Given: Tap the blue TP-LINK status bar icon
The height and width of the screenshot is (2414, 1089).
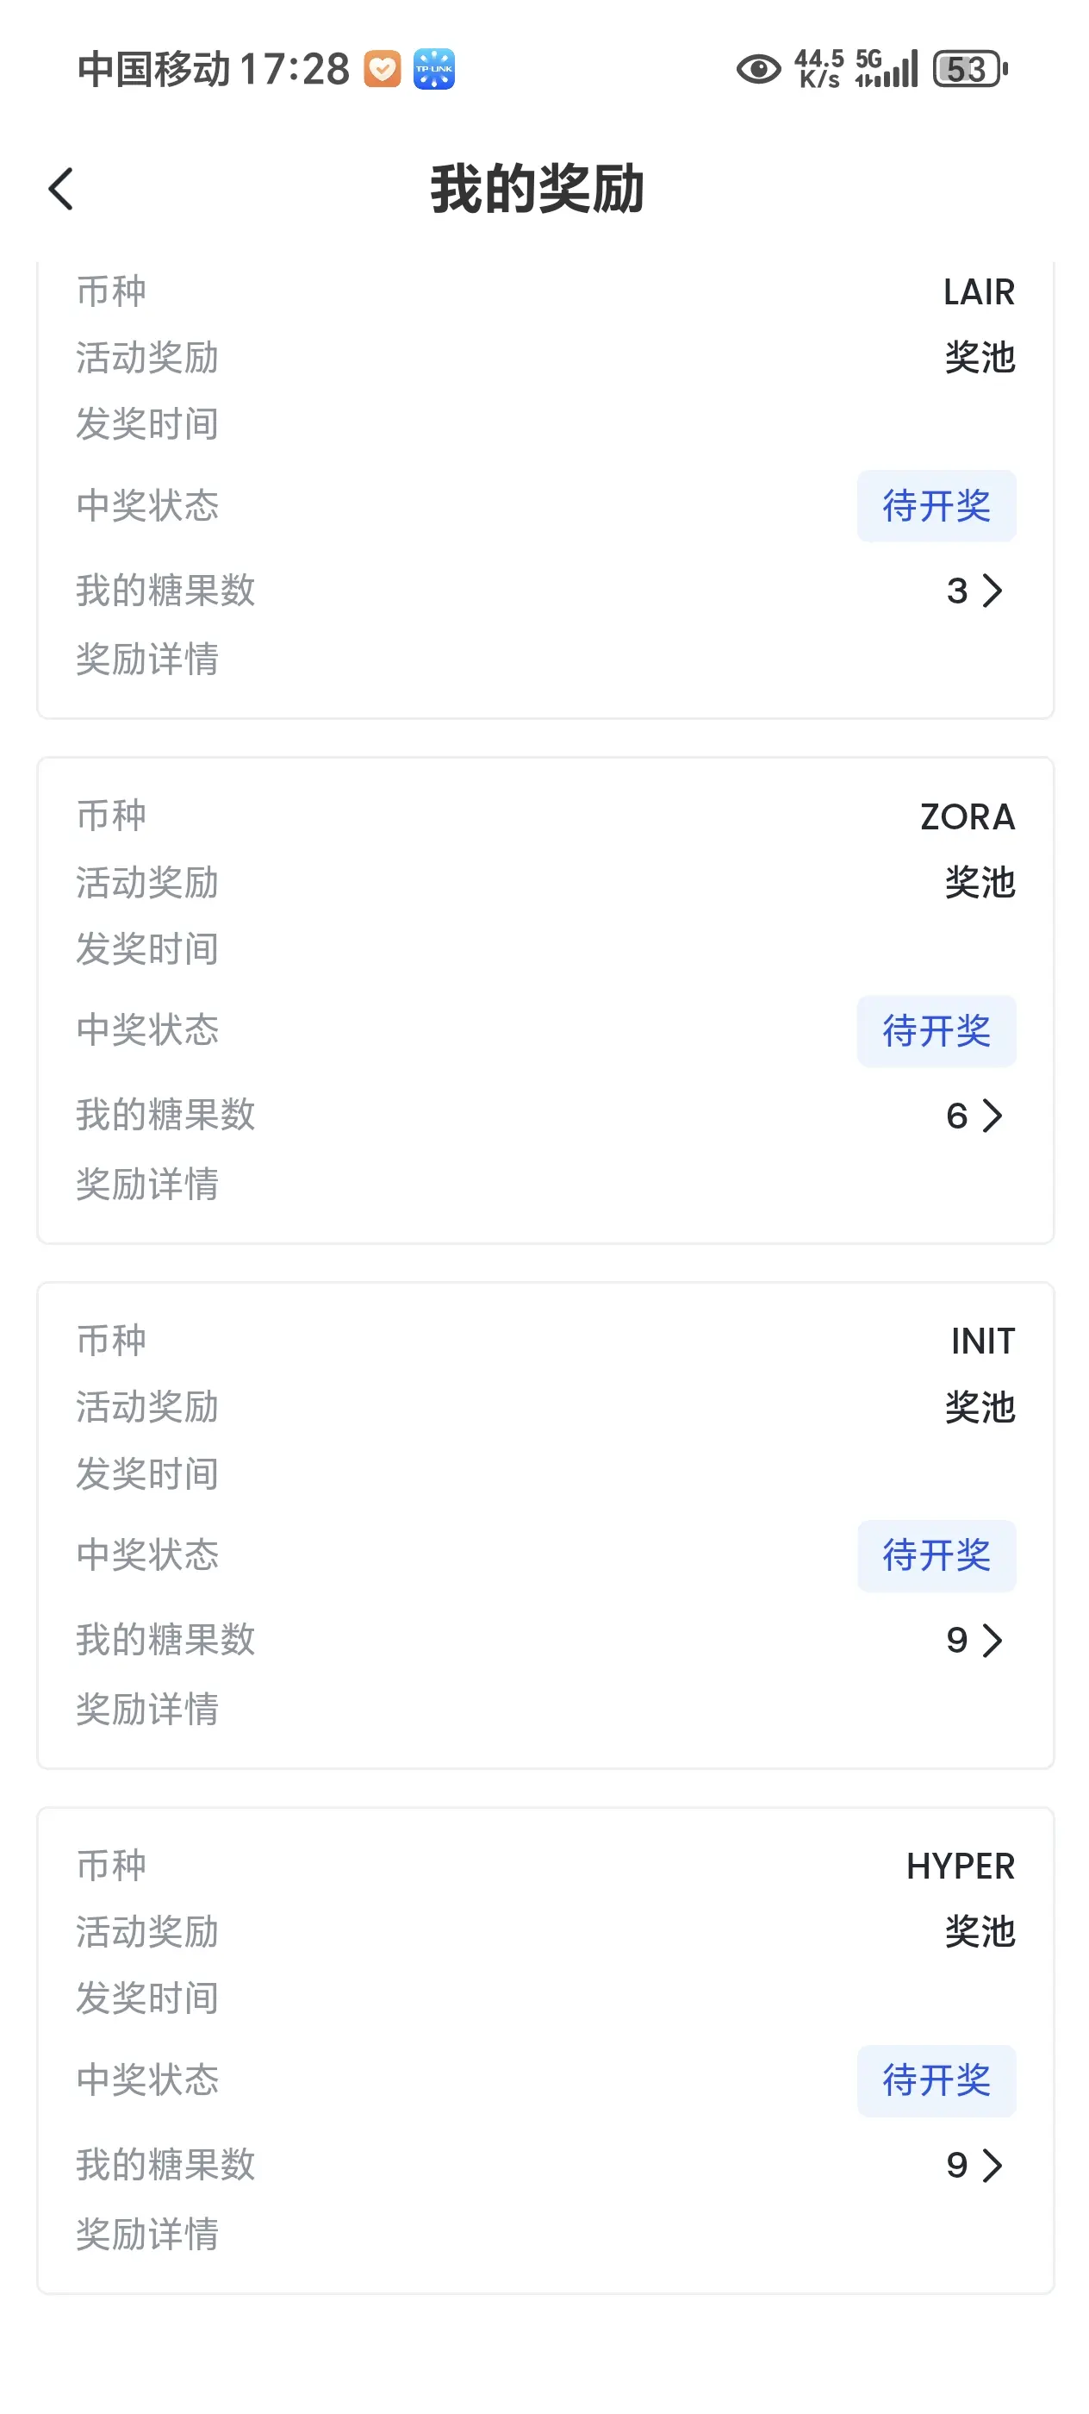Looking at the screenshot, I should click(434, 69).
